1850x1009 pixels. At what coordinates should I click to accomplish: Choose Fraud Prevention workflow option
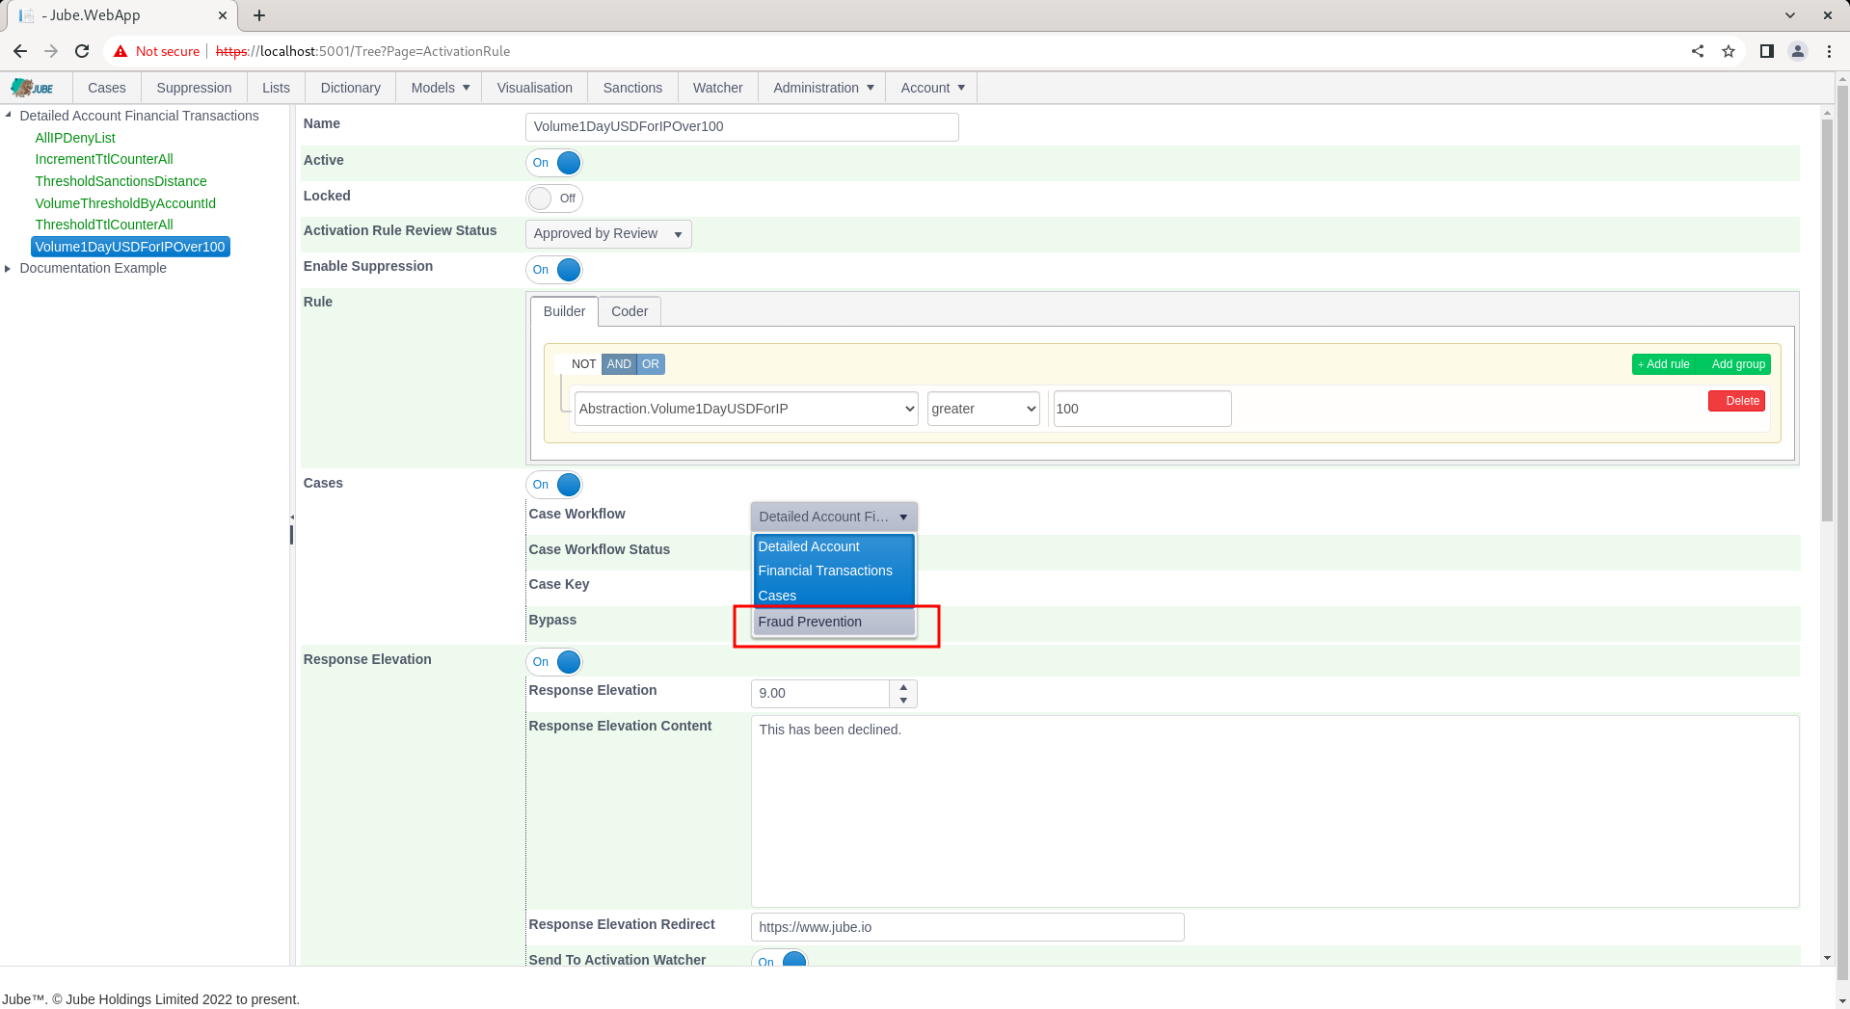tap(834, 622)
